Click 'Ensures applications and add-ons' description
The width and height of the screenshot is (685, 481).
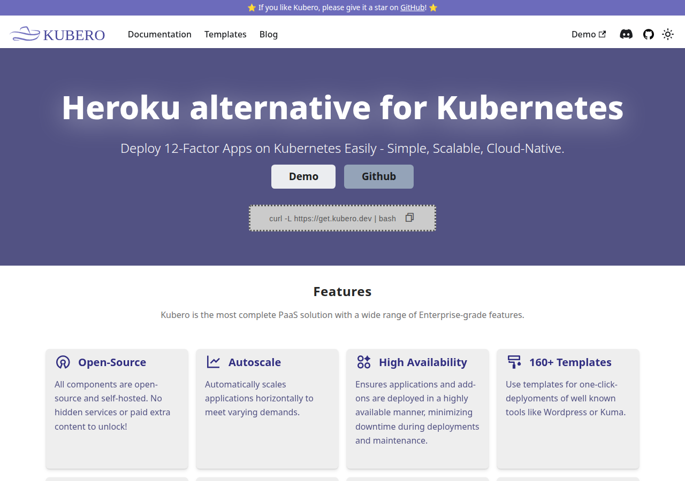coord(417,412)
